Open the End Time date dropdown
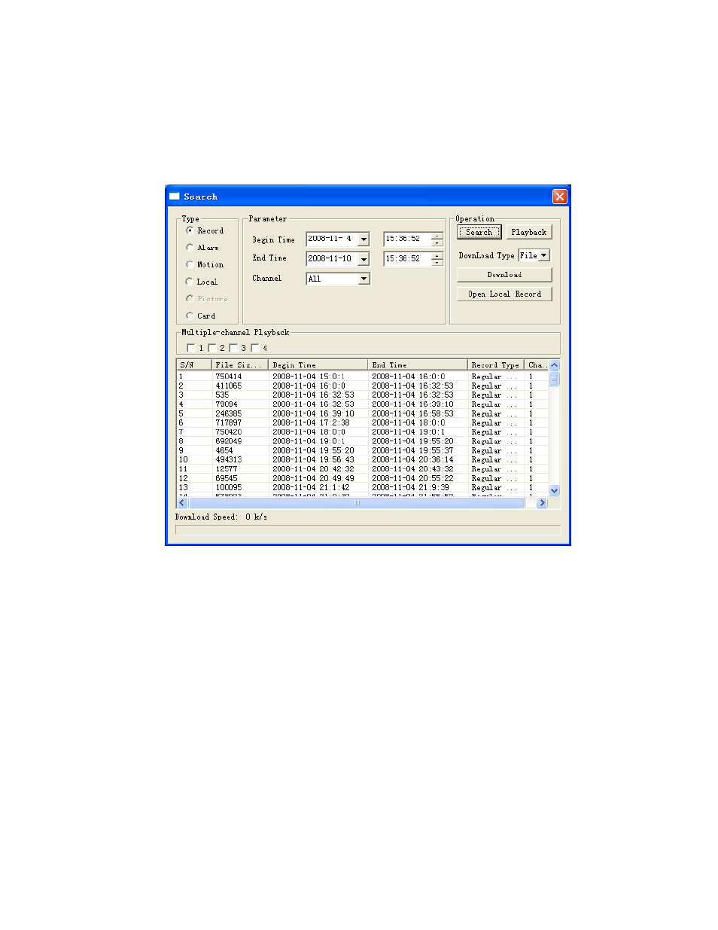 [364, 259]
